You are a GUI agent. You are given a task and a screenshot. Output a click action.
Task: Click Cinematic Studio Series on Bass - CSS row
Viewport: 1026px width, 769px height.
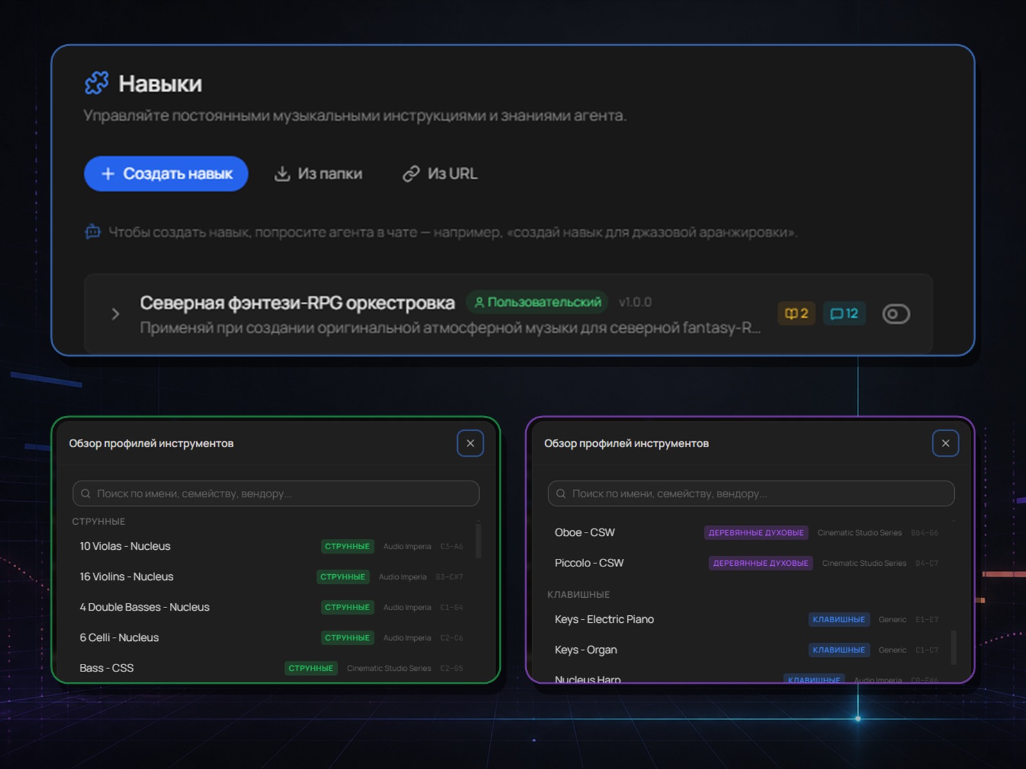[389, 668]
